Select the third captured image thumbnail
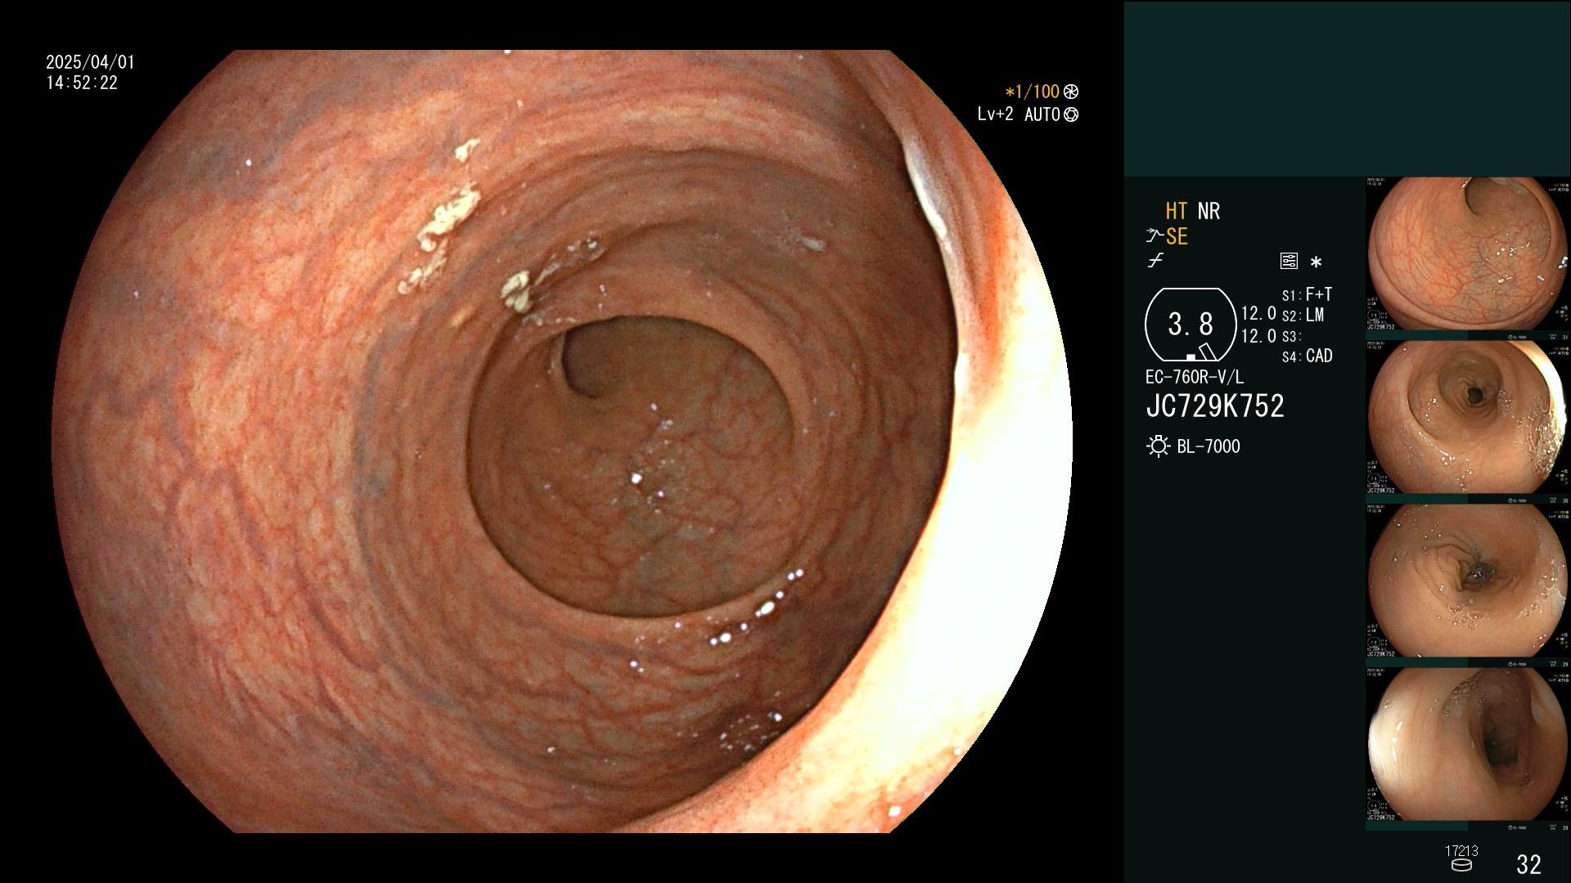The width and height of the screenshot is (1571, 883). [1468, 581]
